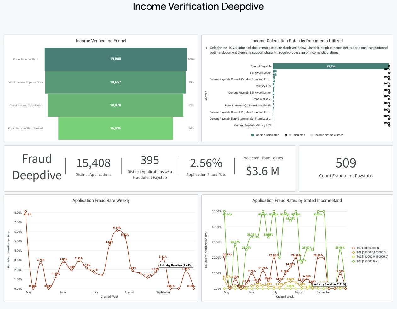Image resolution: width=397 pixels, height=309 pixels.
Task: Click the 100% dot beside Current Paystub bar
Action: (x=390, y=66)
